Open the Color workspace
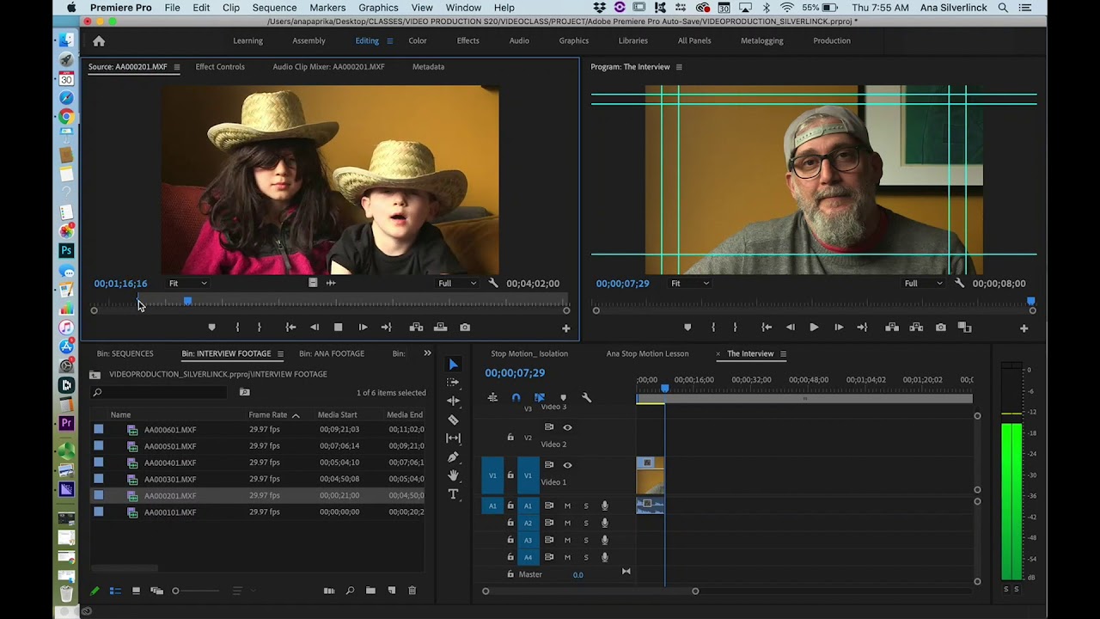 click(x=418, y=40)
